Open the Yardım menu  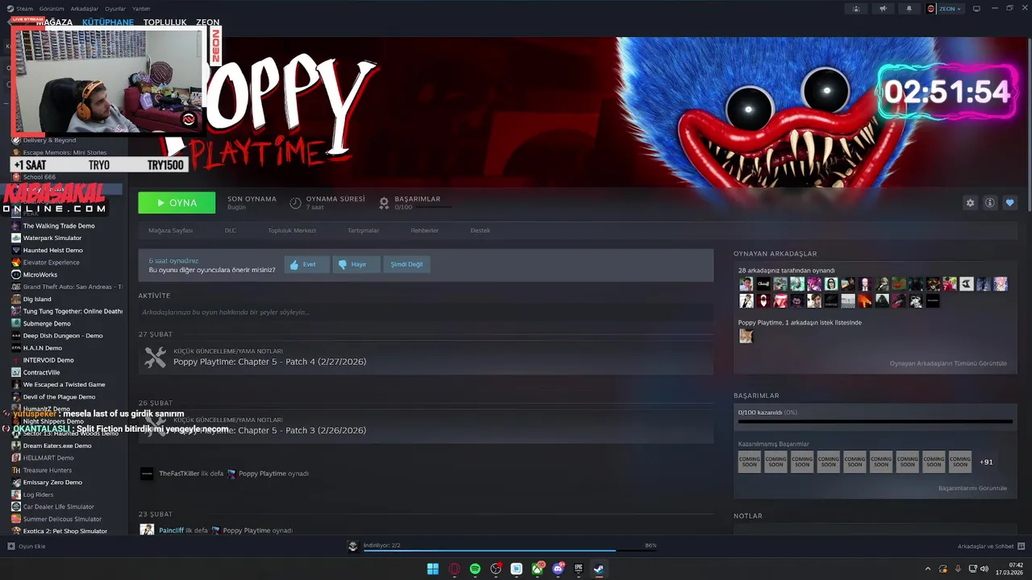(141, 9)
